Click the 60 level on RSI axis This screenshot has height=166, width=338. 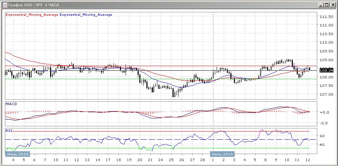[x=322, y=136]
